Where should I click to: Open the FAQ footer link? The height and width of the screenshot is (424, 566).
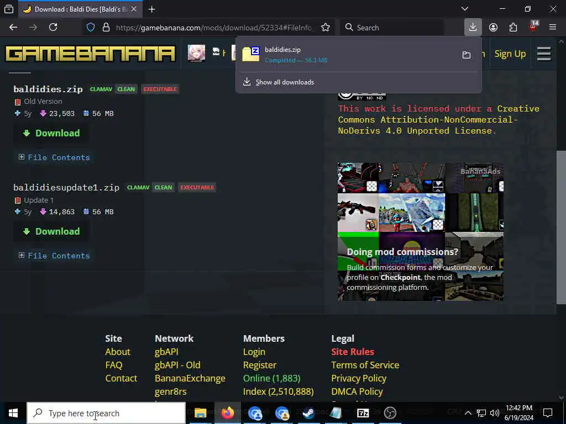coord(114,365)
